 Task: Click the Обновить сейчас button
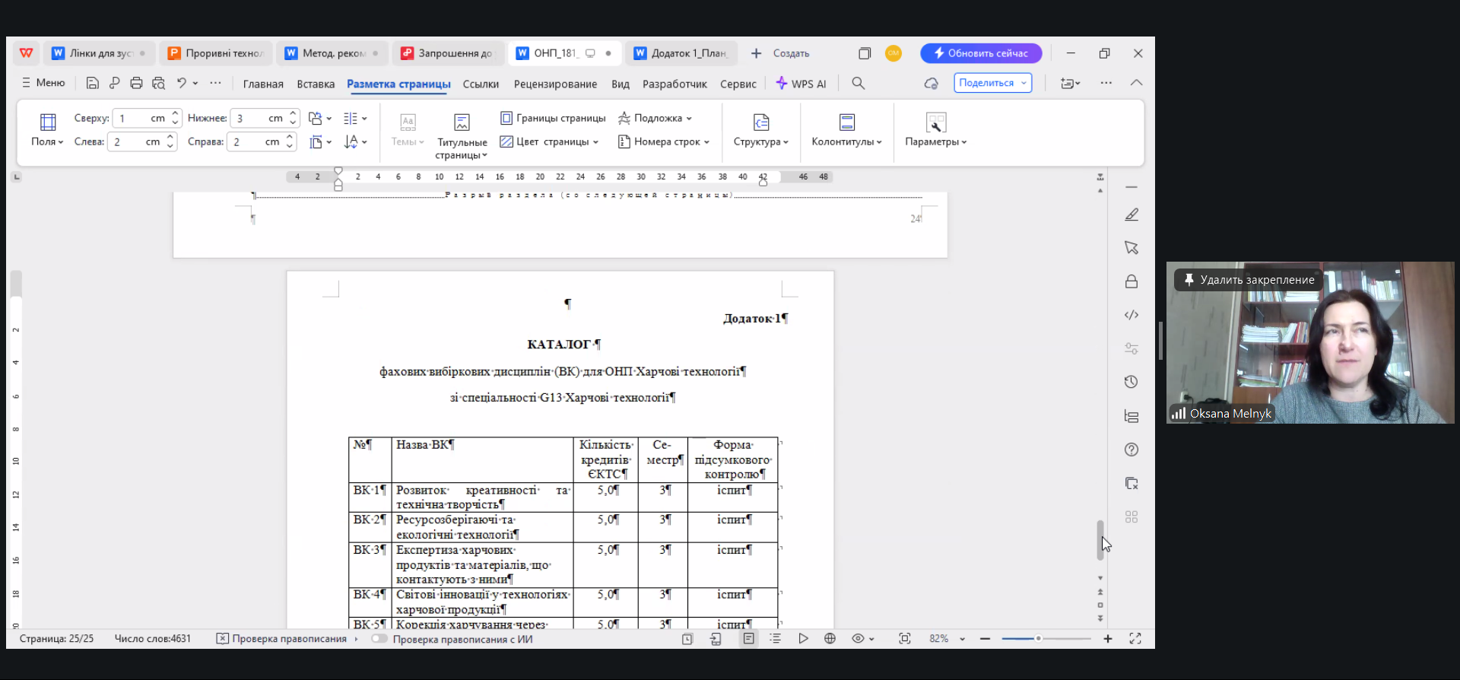(980, 53)
